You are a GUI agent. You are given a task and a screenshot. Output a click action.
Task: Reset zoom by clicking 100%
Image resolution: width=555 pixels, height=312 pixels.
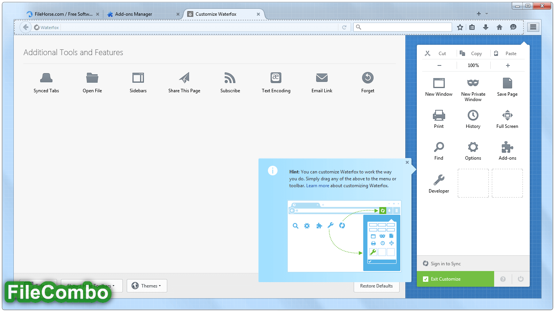pos(473,65)
